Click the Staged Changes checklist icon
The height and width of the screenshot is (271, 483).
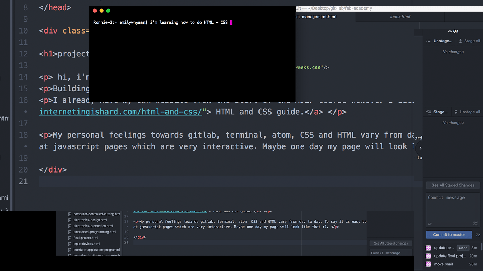(429, 112)
